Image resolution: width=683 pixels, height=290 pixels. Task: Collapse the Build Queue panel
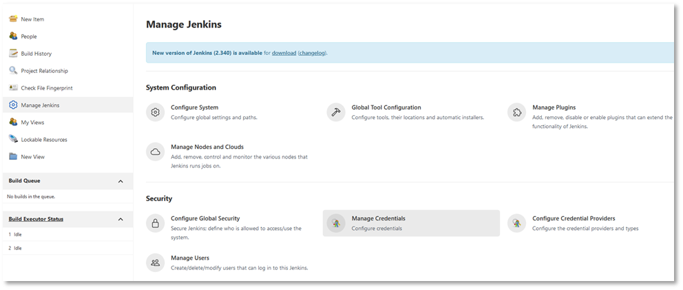120,181
